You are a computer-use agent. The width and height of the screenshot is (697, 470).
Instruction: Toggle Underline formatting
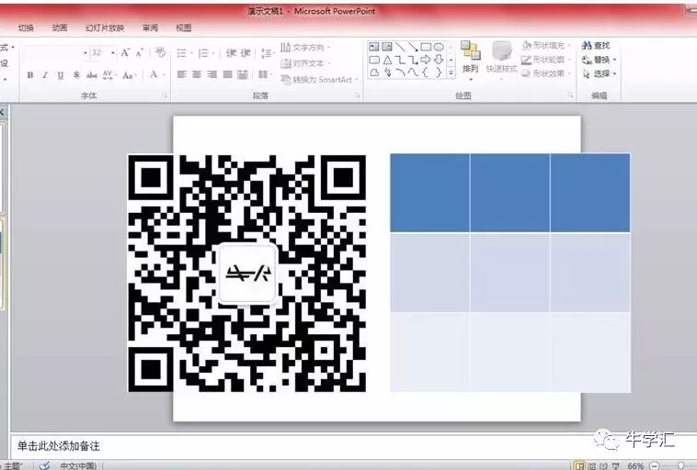click(x=61, y=75)
